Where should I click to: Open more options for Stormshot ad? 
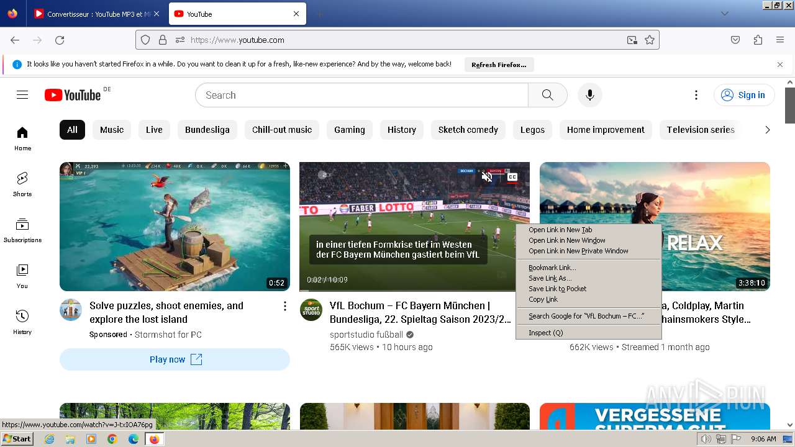click(285, 306)
